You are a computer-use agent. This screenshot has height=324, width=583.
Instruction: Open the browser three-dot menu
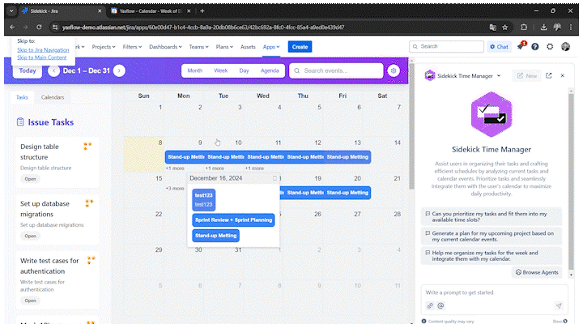pyautogui.click(x=571, y=28)
